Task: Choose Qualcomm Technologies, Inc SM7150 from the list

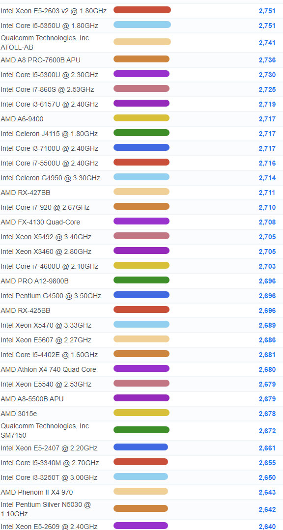Action: pos(45,430)
